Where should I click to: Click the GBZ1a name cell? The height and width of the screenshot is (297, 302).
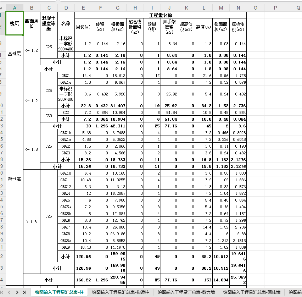click(x=66, y=82)
